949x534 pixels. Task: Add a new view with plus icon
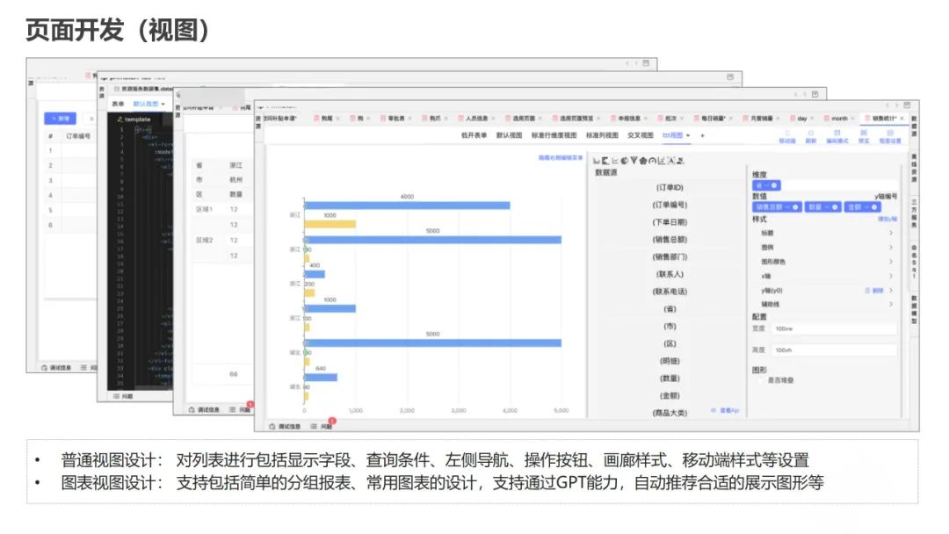coord(702,135)
